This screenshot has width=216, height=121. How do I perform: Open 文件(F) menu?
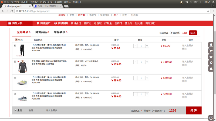(15, 2)
